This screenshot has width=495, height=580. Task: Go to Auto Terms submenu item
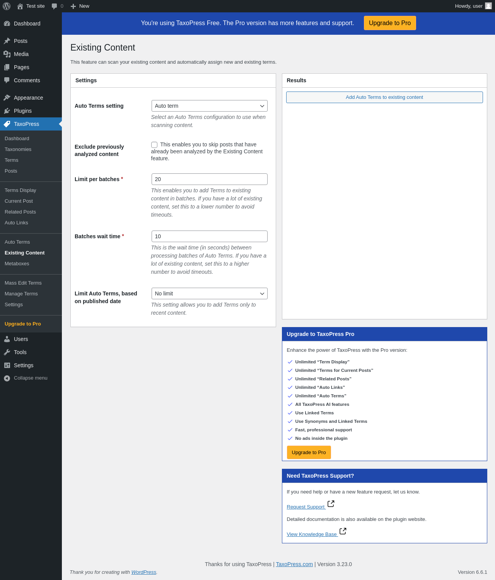tap(17, 242)
